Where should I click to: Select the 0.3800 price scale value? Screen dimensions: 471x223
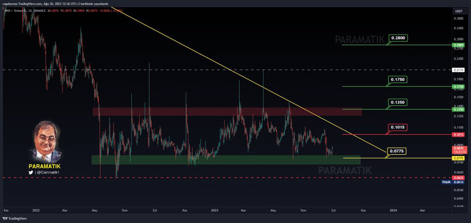(x=458, y=18)
